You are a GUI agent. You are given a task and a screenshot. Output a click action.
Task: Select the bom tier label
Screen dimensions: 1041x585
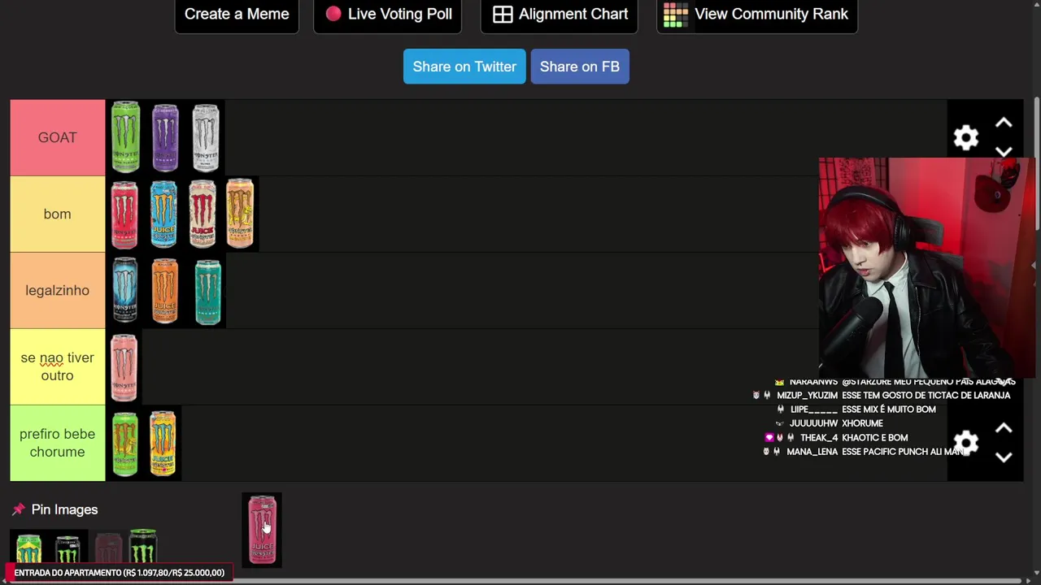(x=57, y=214)
